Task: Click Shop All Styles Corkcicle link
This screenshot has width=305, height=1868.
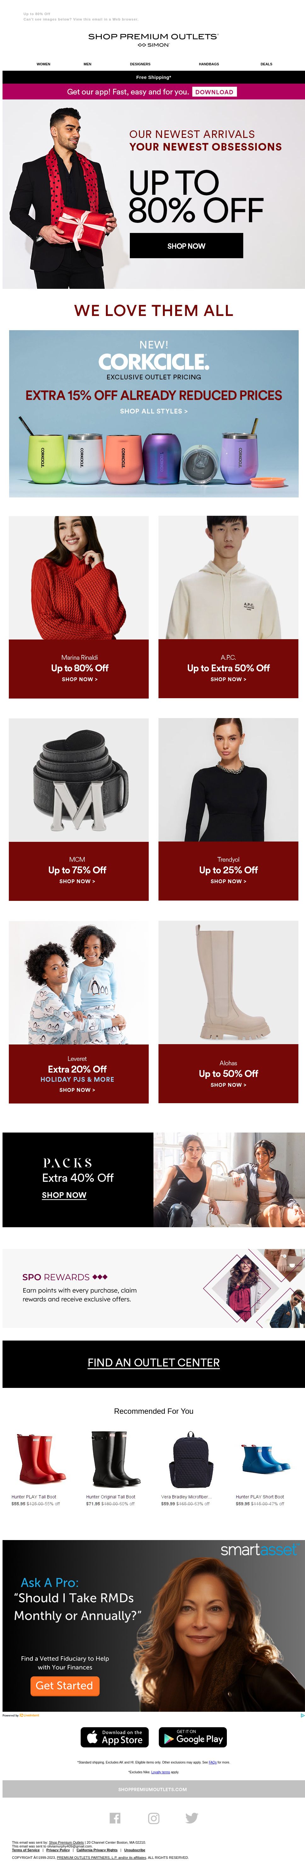Action: 153,411
